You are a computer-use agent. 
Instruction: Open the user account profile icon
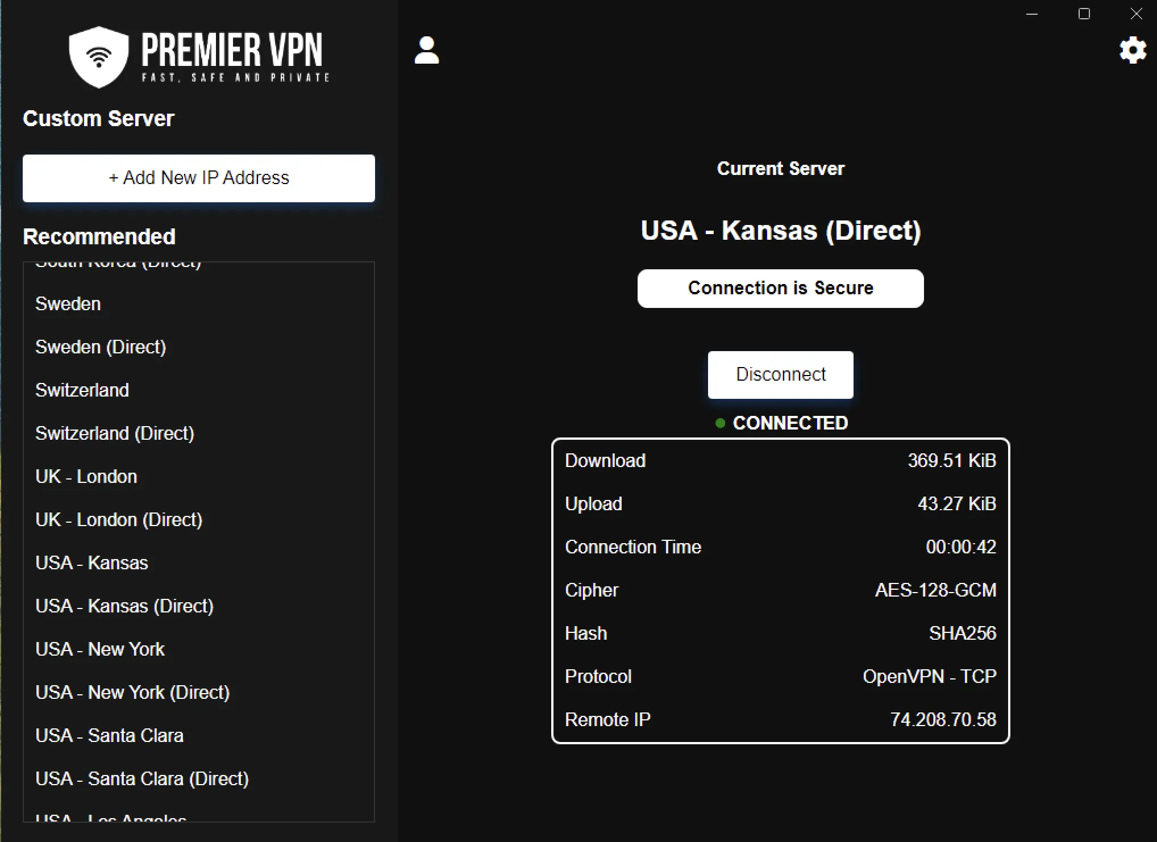(x=427, y=50)
